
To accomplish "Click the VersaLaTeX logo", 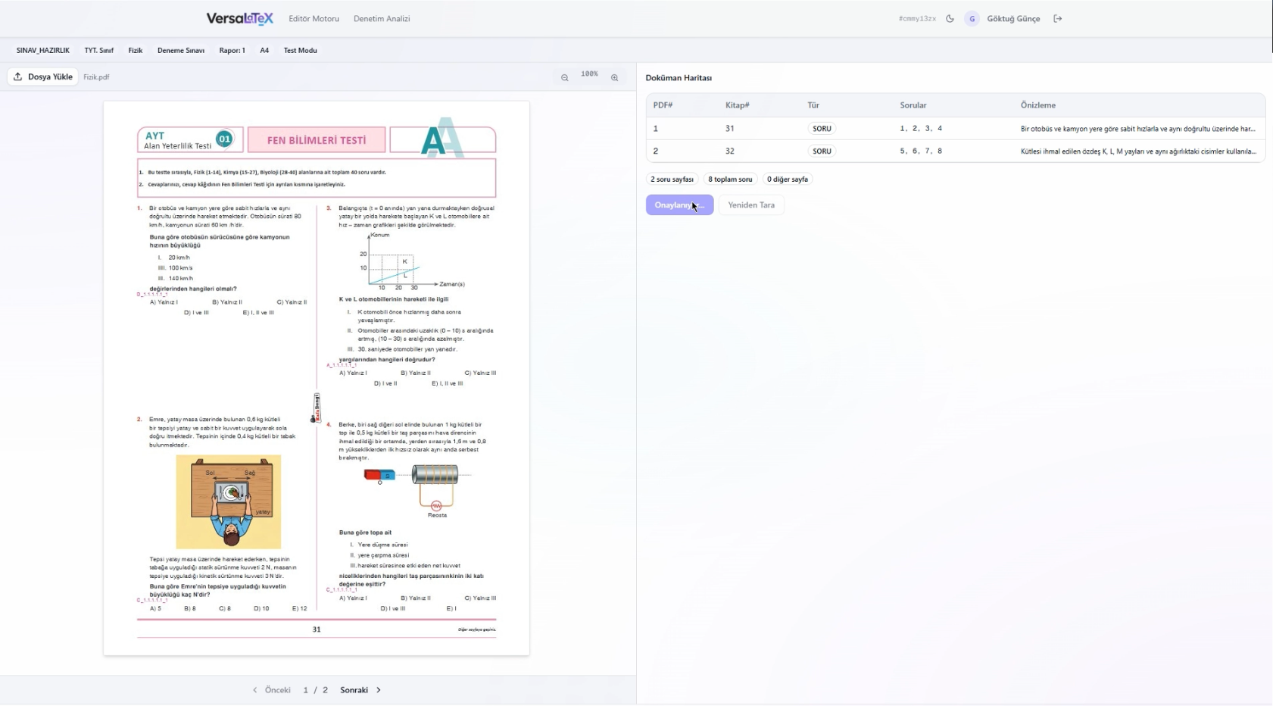I will [239, 19].
